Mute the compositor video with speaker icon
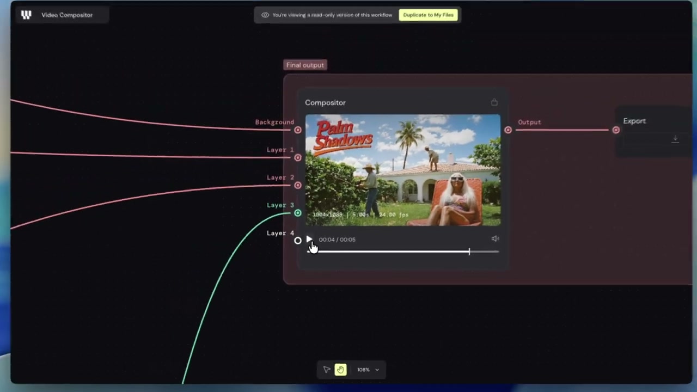The width and height of the screenshot is (697, 392). click(495, 238)
